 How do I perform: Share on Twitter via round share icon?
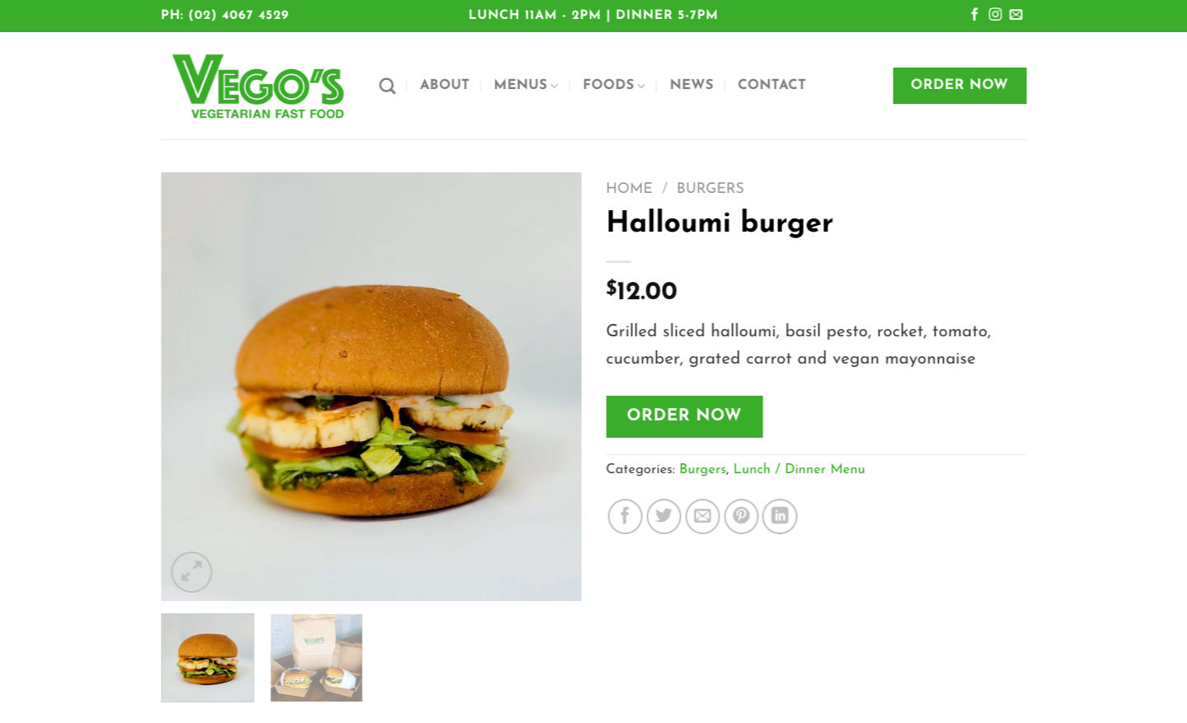[664, 516]
